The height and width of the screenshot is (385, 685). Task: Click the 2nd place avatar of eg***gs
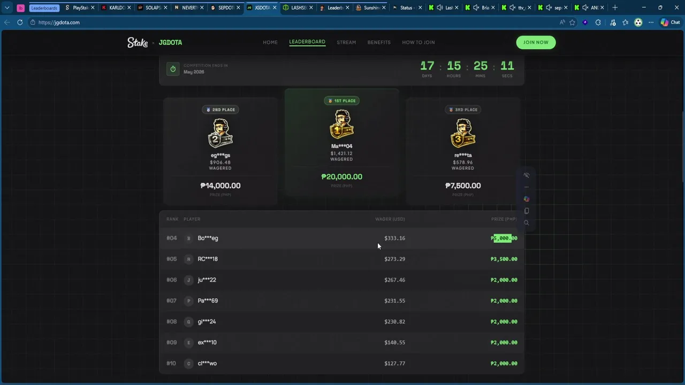coord(220,134)
